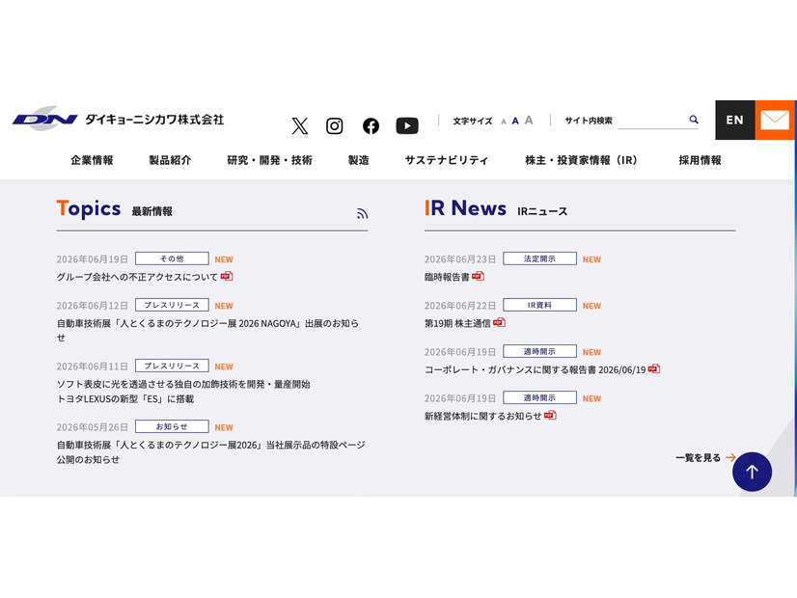Open the mail contact envelope icon
The image size is (797, 598).
[x=775, y=120]
